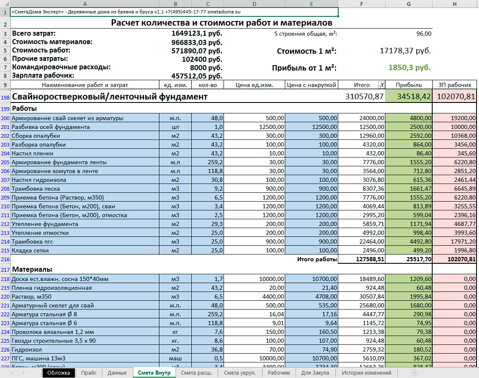This screenshot has height=378, width=479.
Task: Click the Итого работы total 127588,51
Action: [362, 259]
